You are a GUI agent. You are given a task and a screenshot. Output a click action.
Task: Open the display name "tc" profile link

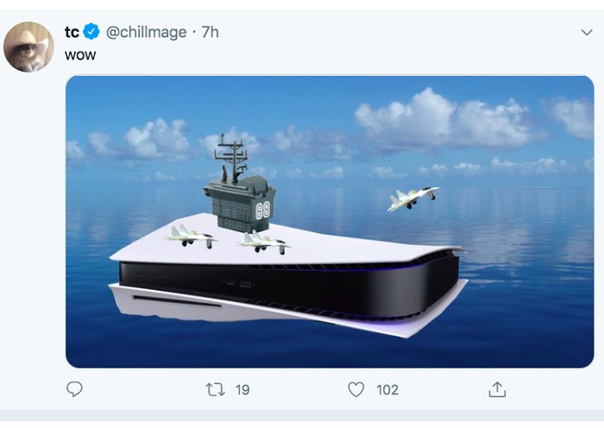[72, 32]
